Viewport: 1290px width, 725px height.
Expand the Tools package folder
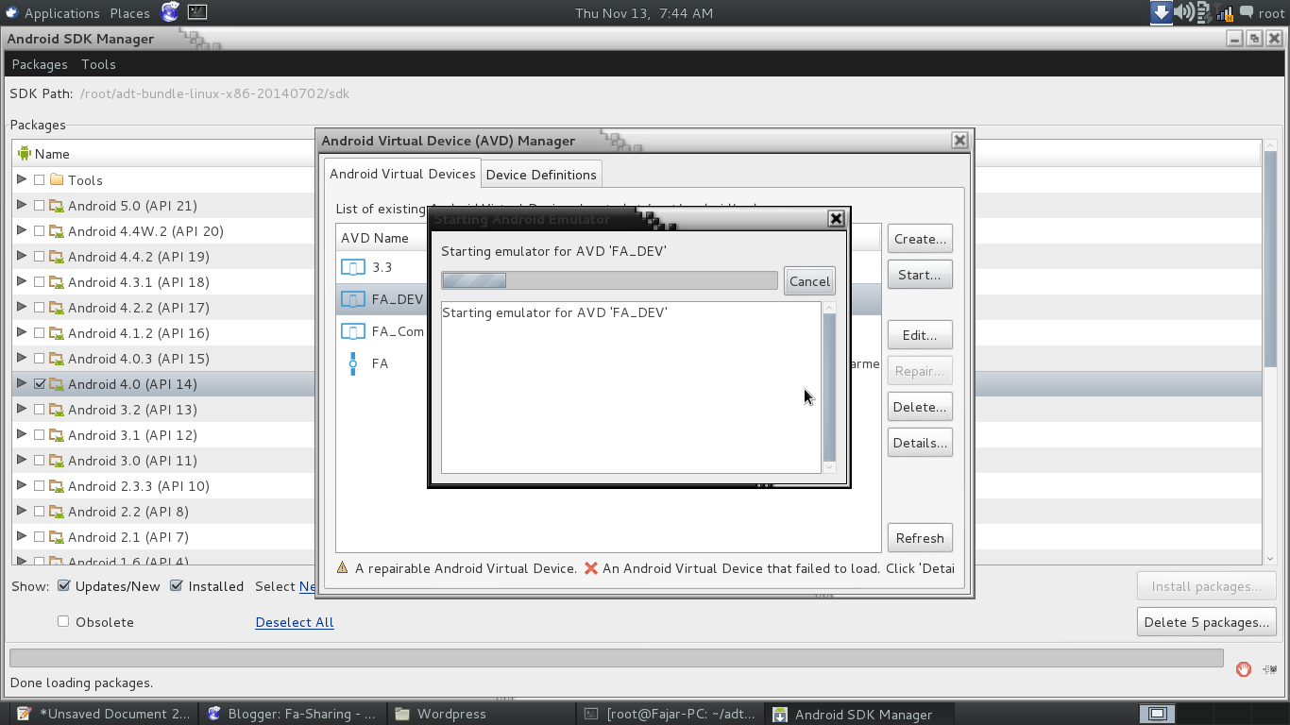[x=21, y=179]
